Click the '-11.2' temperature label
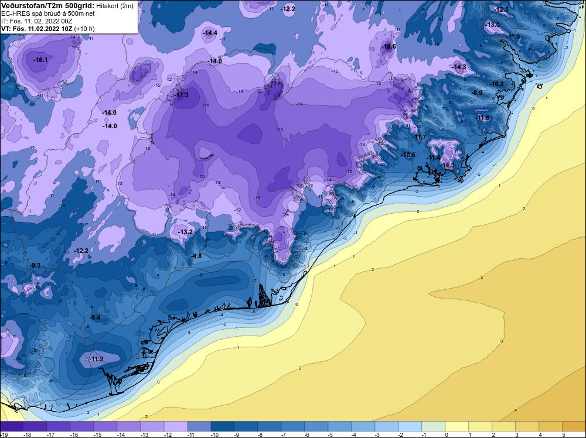586x438 pixels. [96, 359]
